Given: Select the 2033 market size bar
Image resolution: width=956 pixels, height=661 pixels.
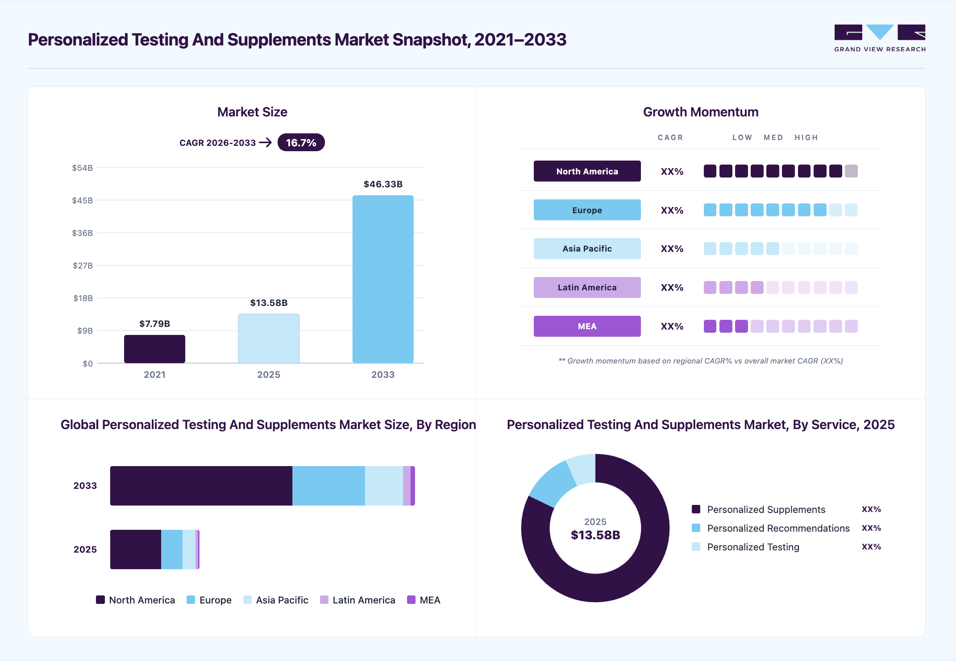Looking at the screenshot, I should coord(383,279).
